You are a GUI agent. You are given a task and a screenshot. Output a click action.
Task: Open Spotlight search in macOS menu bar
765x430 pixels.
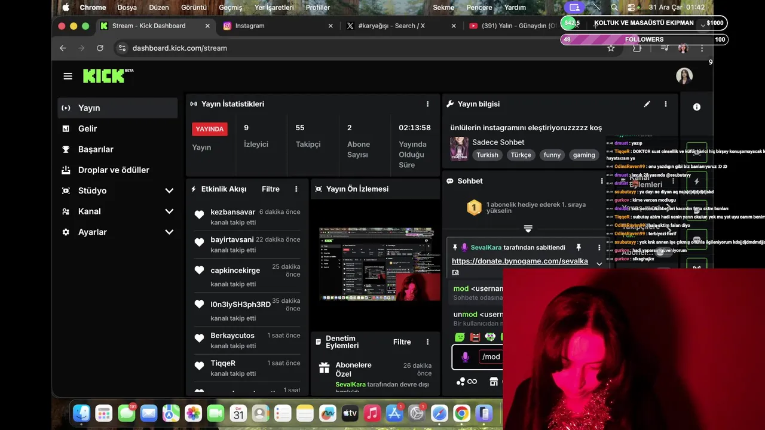tap(614, 7)
